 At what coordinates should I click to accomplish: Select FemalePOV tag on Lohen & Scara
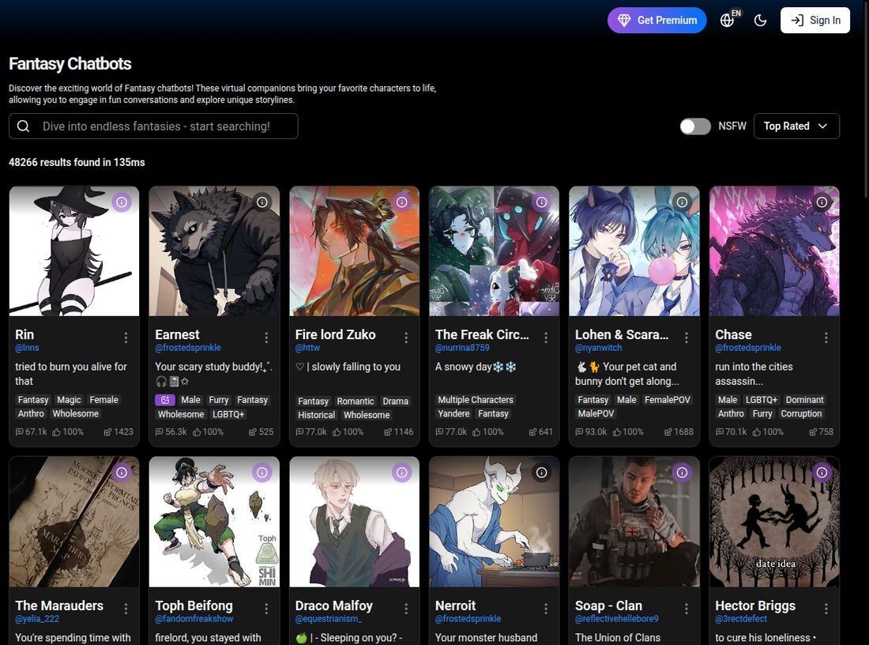(x=668, y=400)
